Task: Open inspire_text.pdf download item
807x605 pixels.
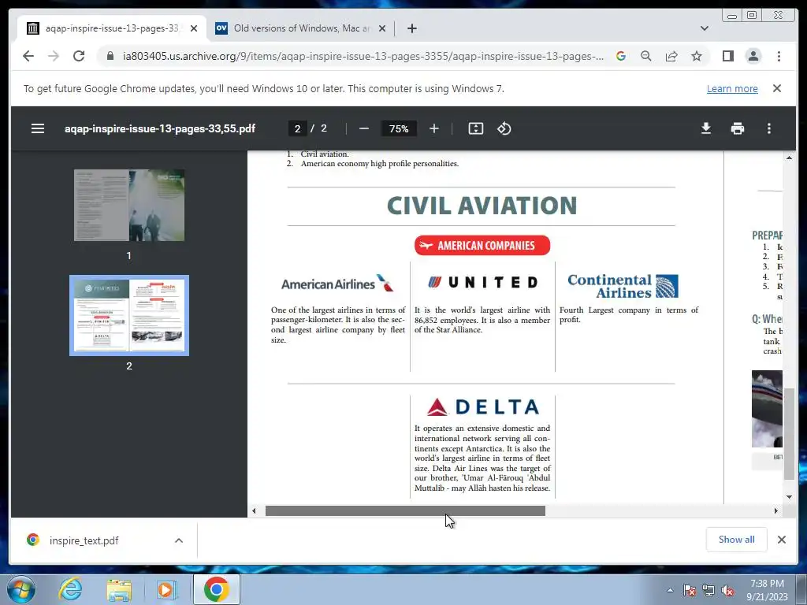Action: [84, 540]
